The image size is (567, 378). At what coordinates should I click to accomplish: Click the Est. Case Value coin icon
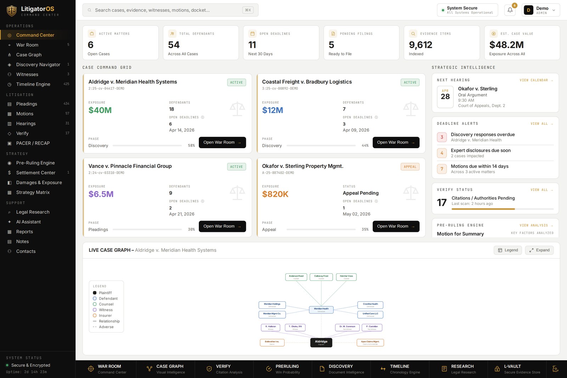coord(494,34)
